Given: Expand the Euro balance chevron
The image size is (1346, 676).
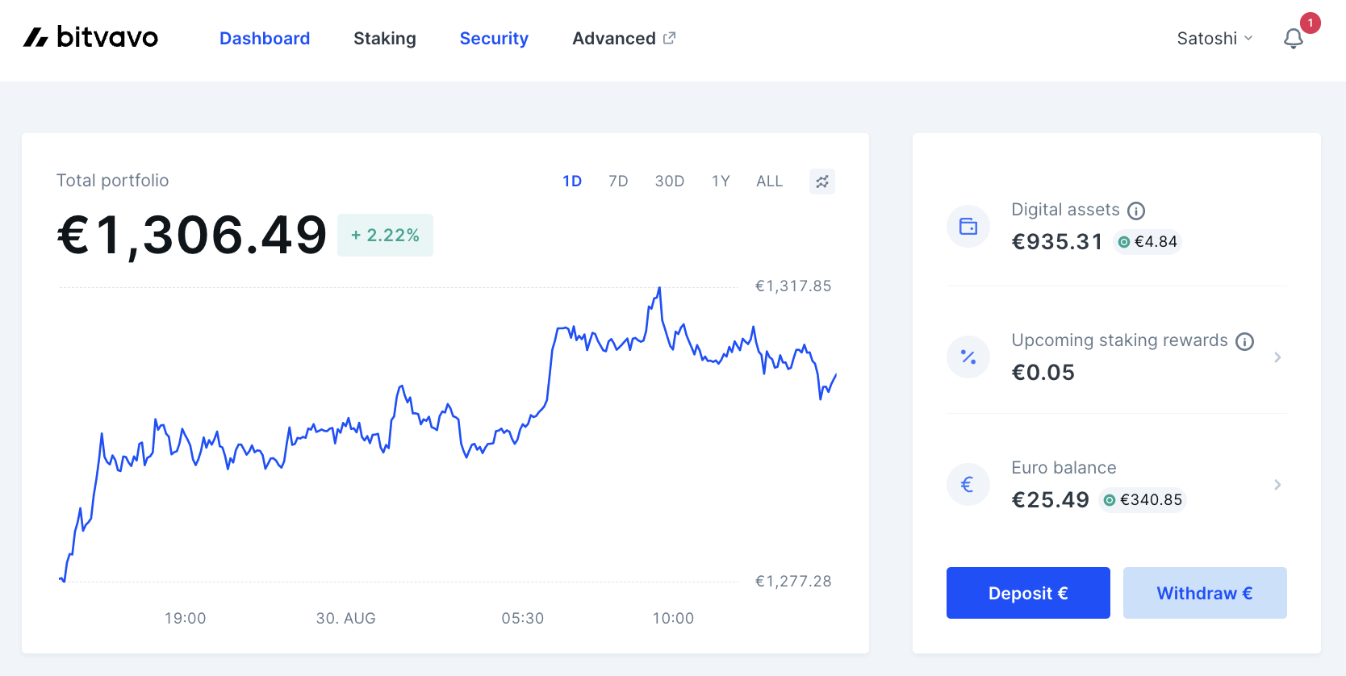Looking at the screenshot, I should 1277,485.
